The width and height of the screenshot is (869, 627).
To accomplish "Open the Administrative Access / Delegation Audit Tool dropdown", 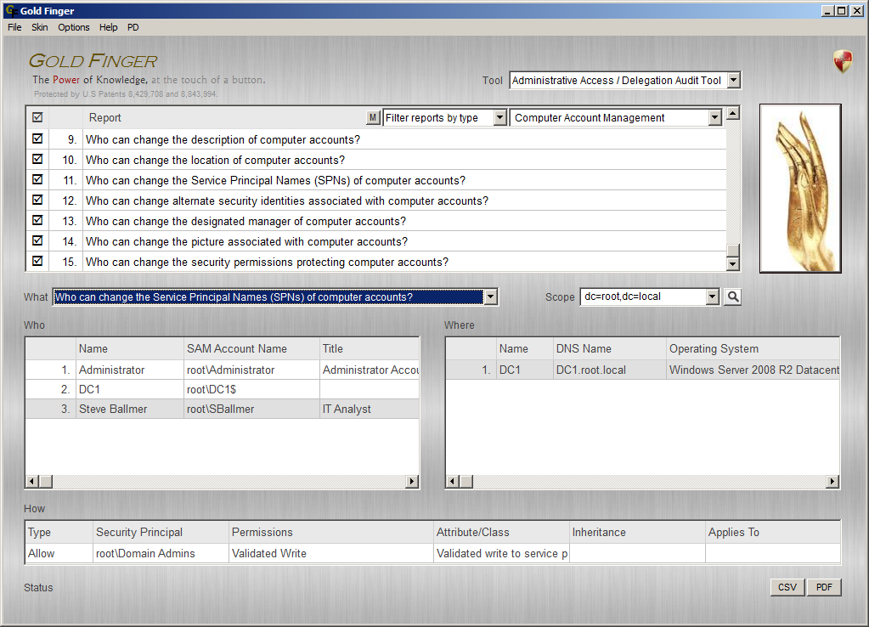I will pos(733,80).
